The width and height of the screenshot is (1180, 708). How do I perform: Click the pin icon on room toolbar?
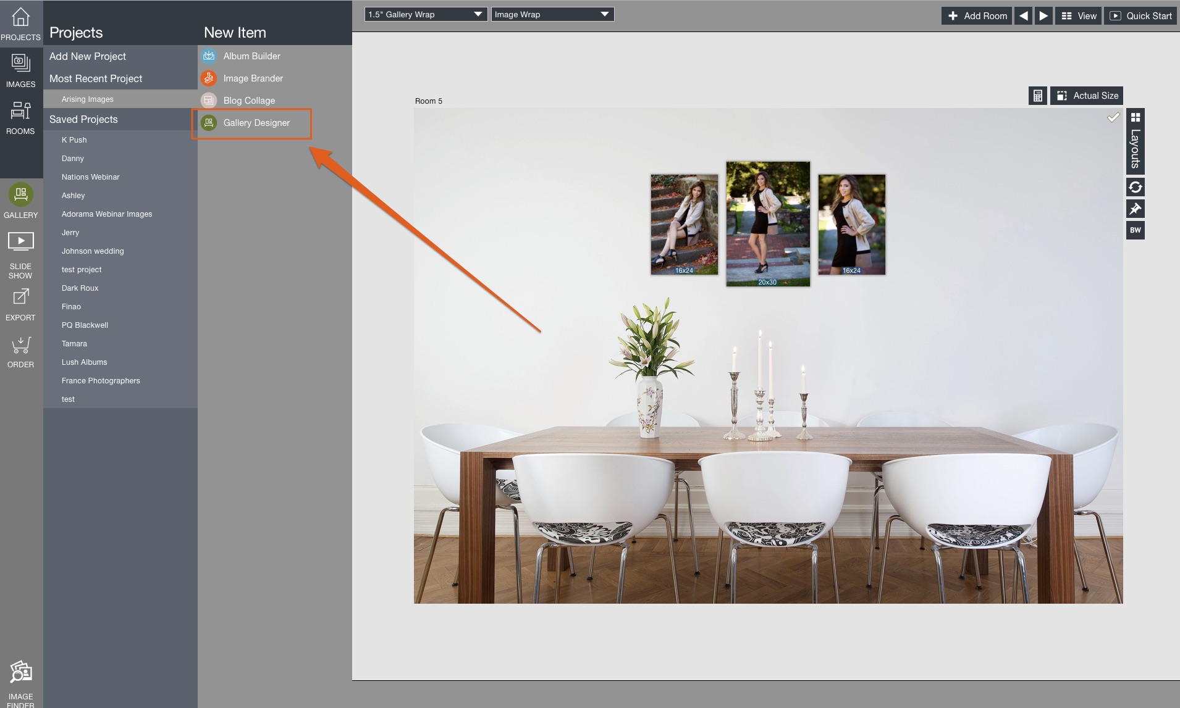tap(1136, 209)
